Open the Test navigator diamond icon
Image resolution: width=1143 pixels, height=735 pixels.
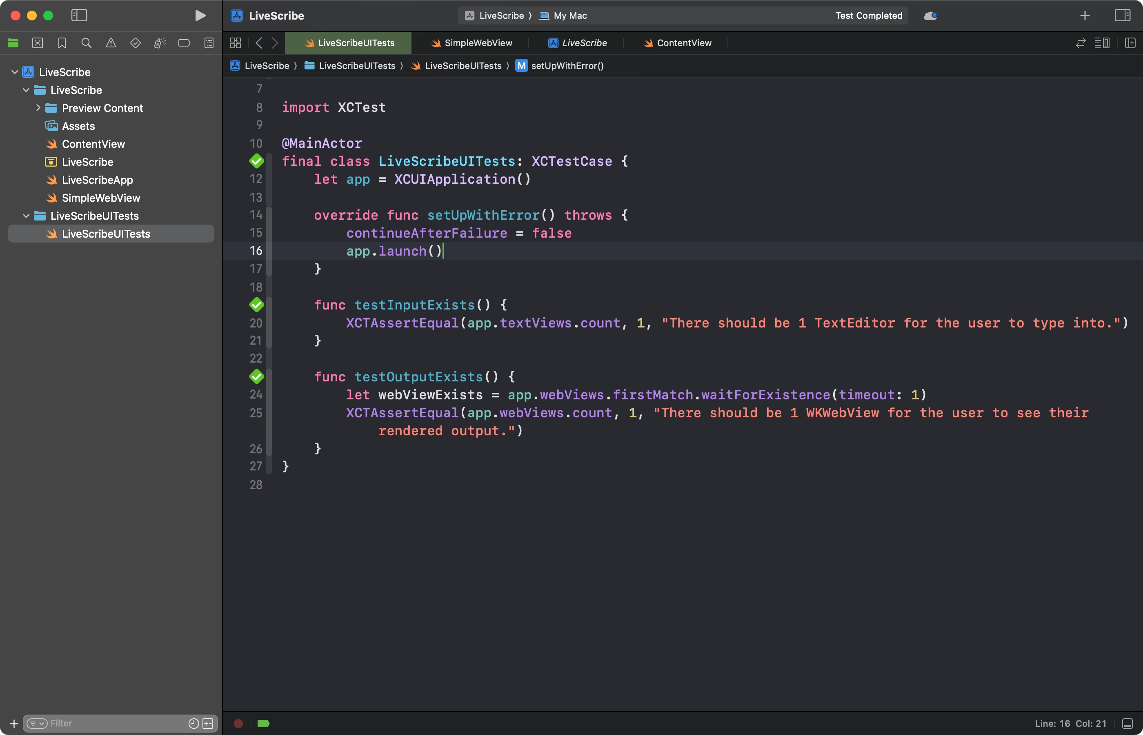pos(136,43)
